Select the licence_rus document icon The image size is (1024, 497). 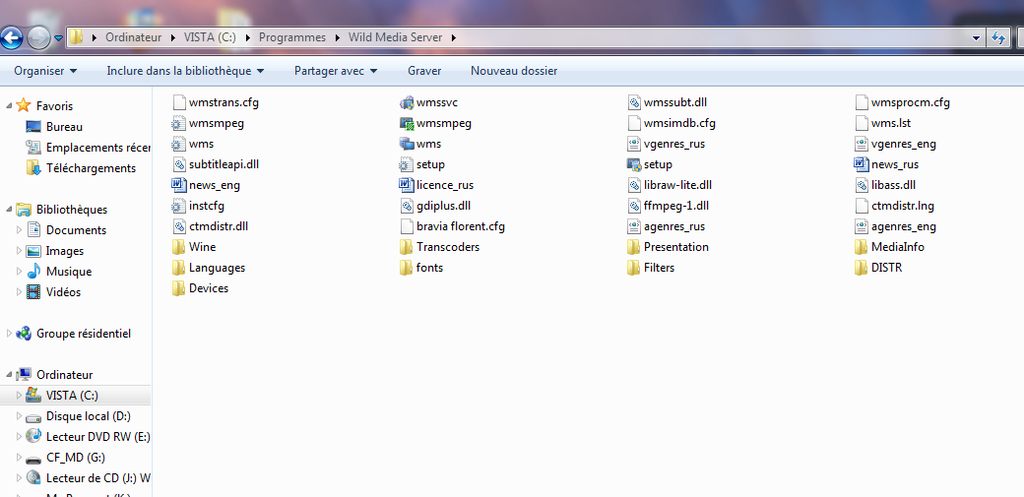coord(407,185)
